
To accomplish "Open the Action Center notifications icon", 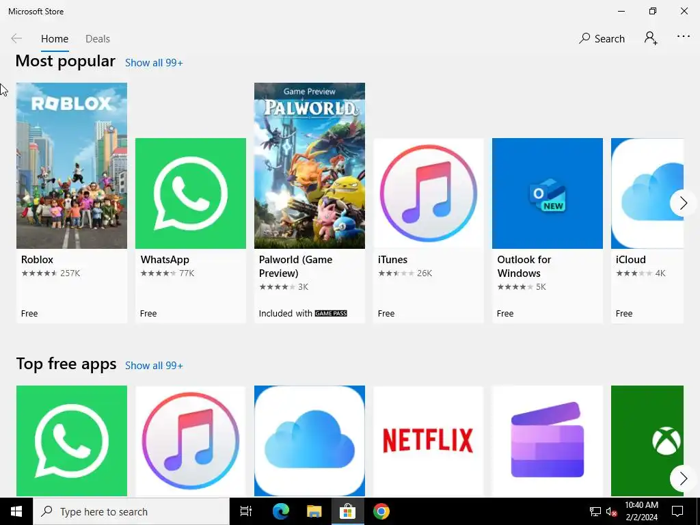I will pyautogui.click(x=677, y=511).
